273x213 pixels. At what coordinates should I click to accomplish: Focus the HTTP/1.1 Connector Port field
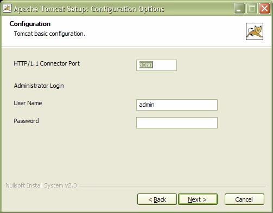click(156, 65)
